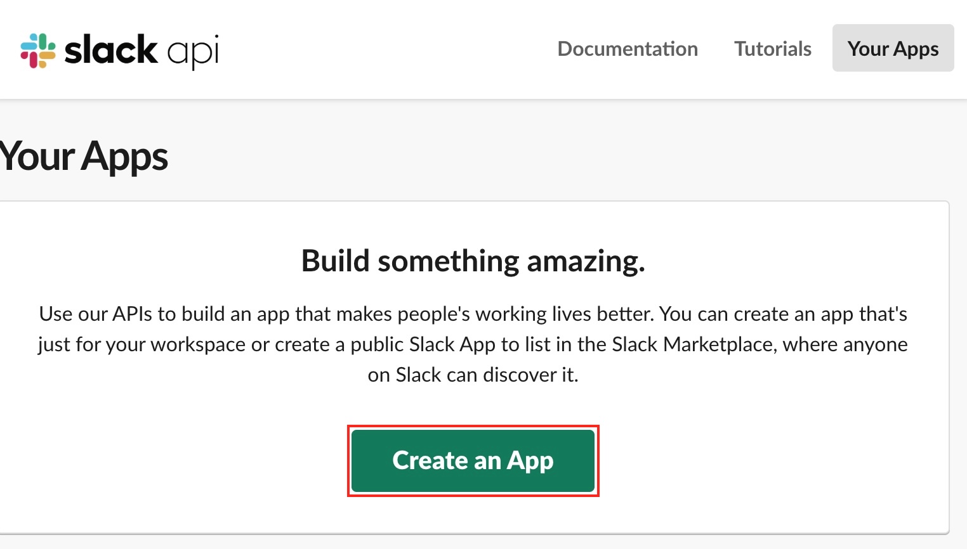This screenshot has height=549, width=967.
Task: Click the line "on Slack can discover it."
Action: (473, 375)
